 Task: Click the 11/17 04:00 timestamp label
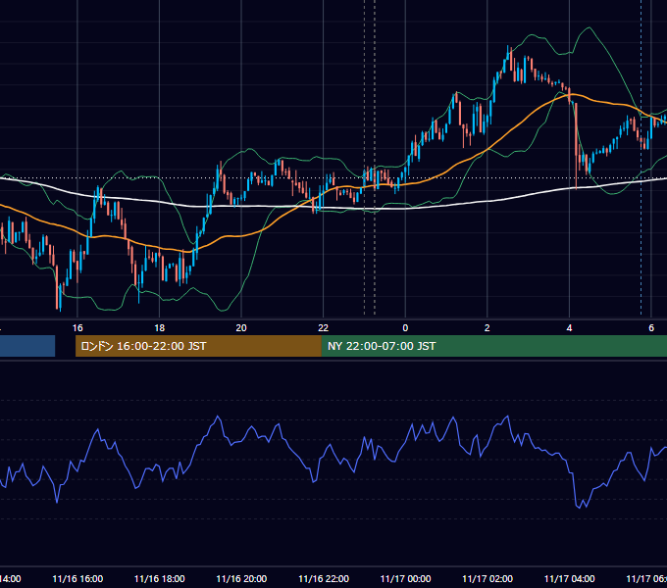[x=570, y=578]
